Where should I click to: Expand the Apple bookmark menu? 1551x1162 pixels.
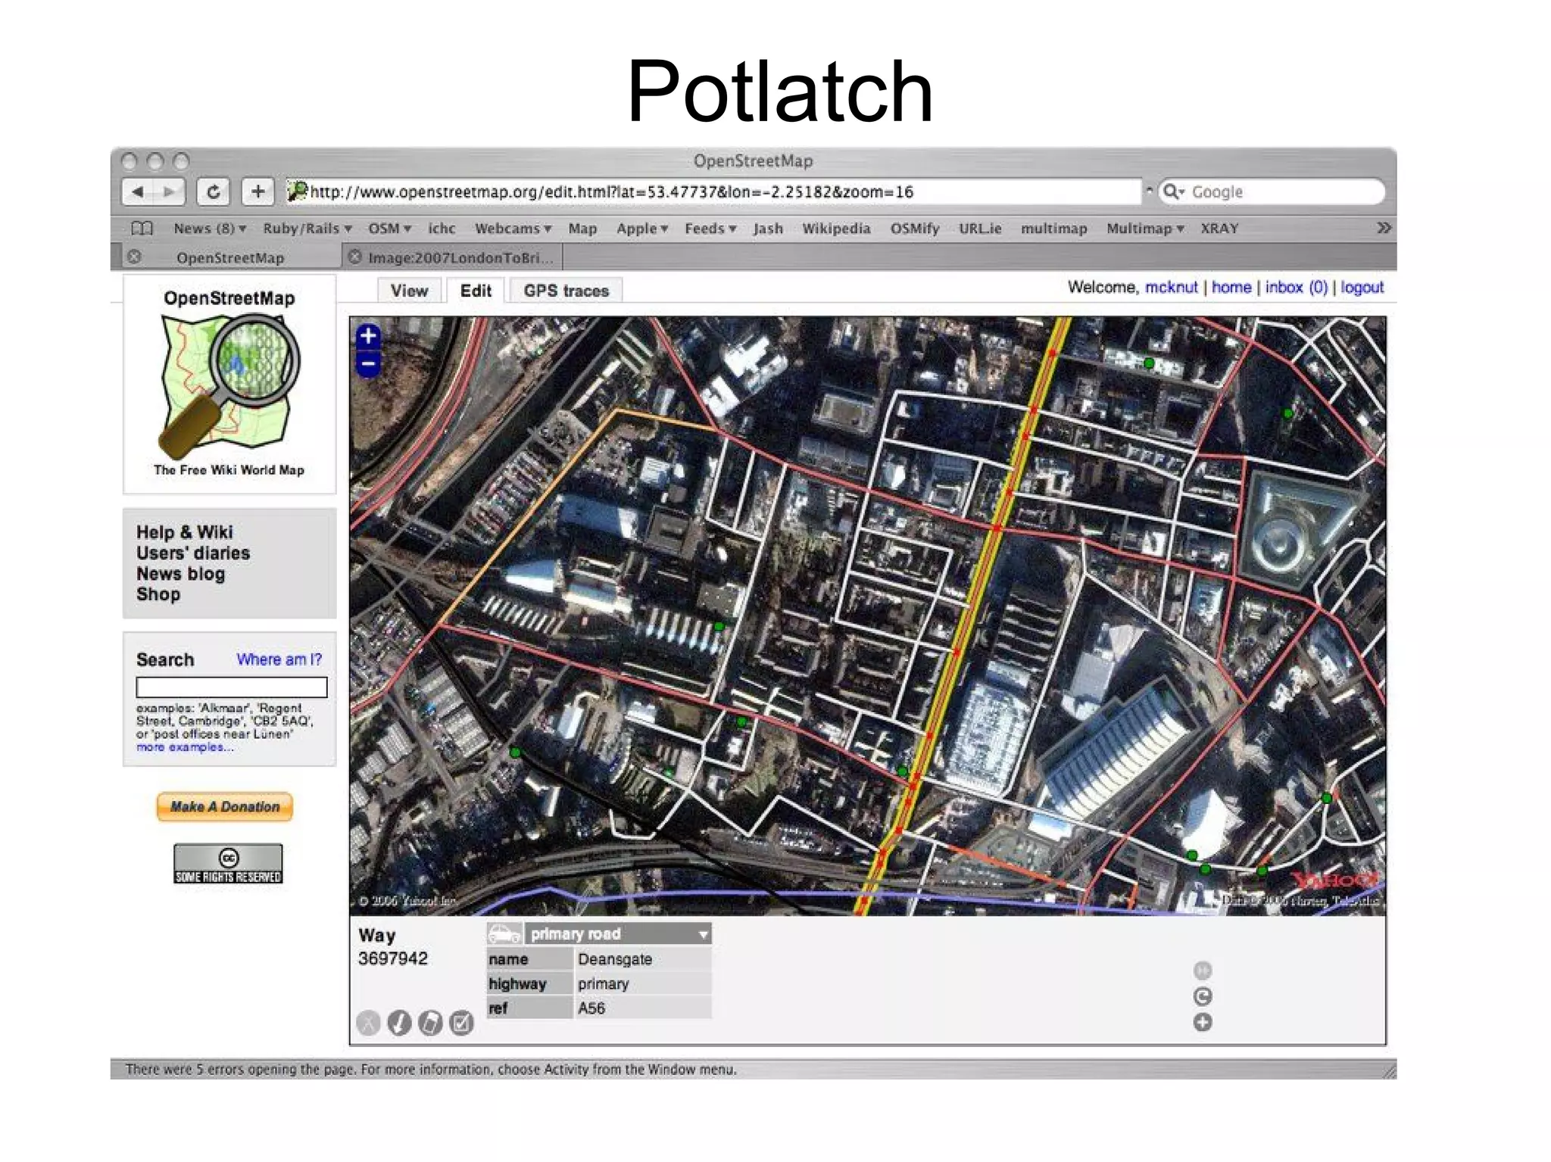tap(641, 228)
